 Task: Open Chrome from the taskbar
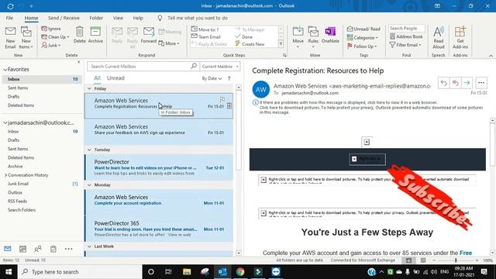(240, 272)
